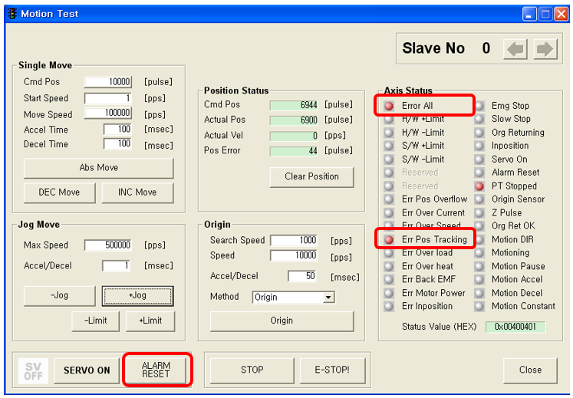The height and width of the screenshot is (398, 573).
Task: Start homing with the wide Origin button
Action: (x=282, y=321)
